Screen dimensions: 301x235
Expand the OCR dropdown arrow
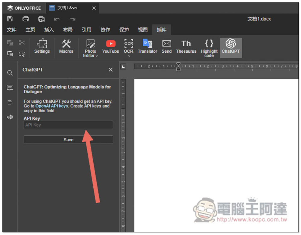click(x=129, y=56)
